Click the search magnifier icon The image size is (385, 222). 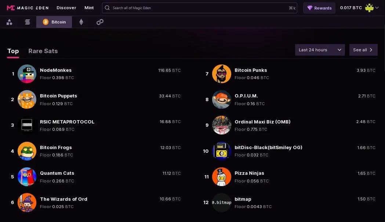107,8
